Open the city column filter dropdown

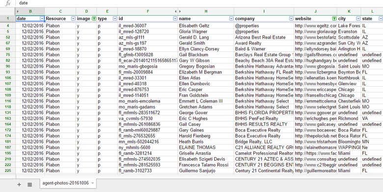358,19
